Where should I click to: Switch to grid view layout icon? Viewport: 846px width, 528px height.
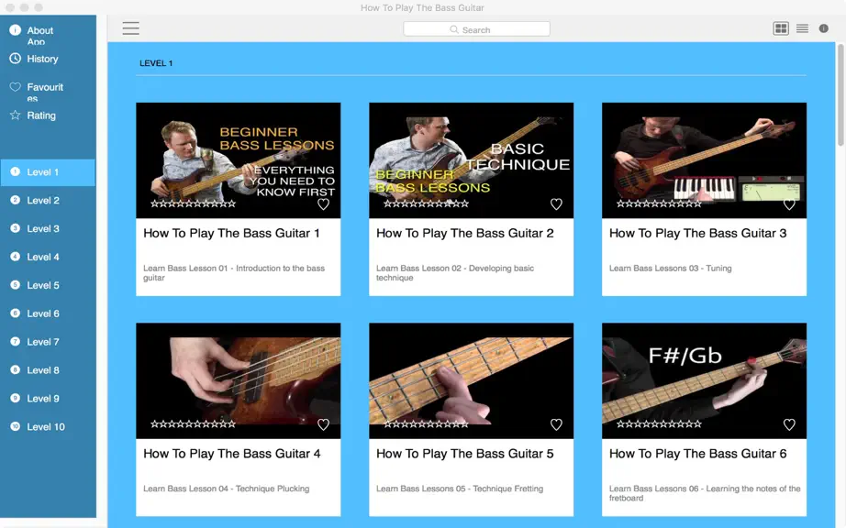[781, 28]
